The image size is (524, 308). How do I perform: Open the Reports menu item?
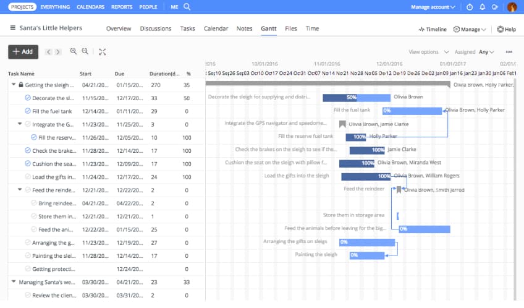point(122,7)
